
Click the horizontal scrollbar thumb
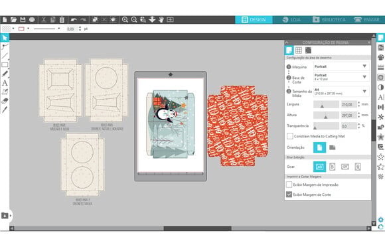pos(197,228)
